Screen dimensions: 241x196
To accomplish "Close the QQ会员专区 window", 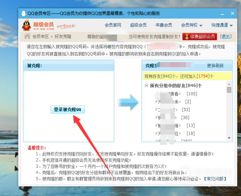I will pyautogui.click(x=232, y=13).
